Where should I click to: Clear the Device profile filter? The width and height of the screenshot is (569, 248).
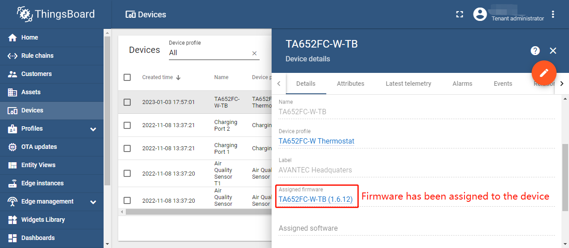click(x=255, y=53)
